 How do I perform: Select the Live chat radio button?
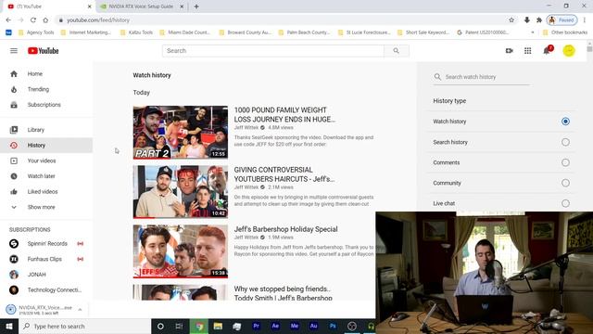[x=565, y=203]
